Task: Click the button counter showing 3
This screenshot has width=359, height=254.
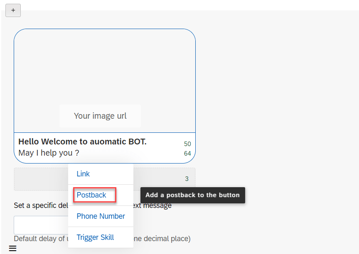Action: 187,179
